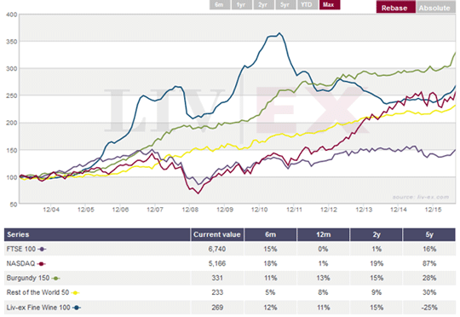Click FTSE 100 current value 6,740

click(x=217, y=249)
